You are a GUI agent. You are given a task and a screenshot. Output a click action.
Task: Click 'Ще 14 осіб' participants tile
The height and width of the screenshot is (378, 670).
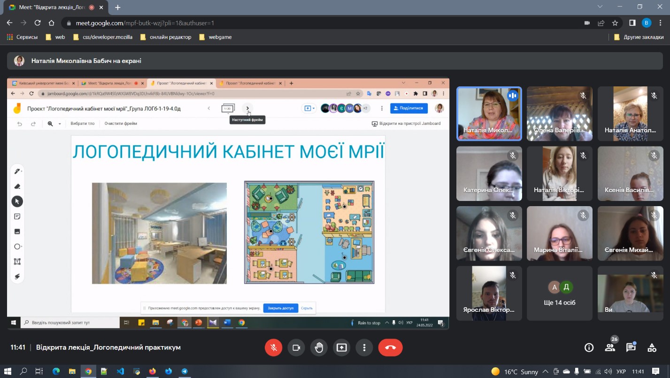point(559,293)
